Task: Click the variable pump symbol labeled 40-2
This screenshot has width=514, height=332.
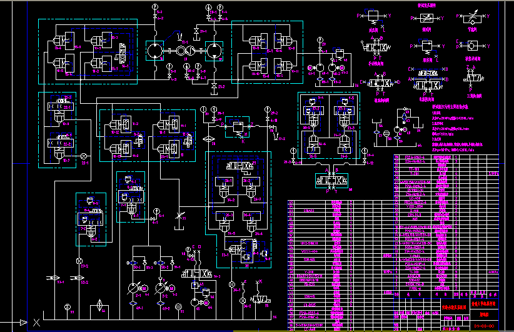Action: tap(162, 288)
